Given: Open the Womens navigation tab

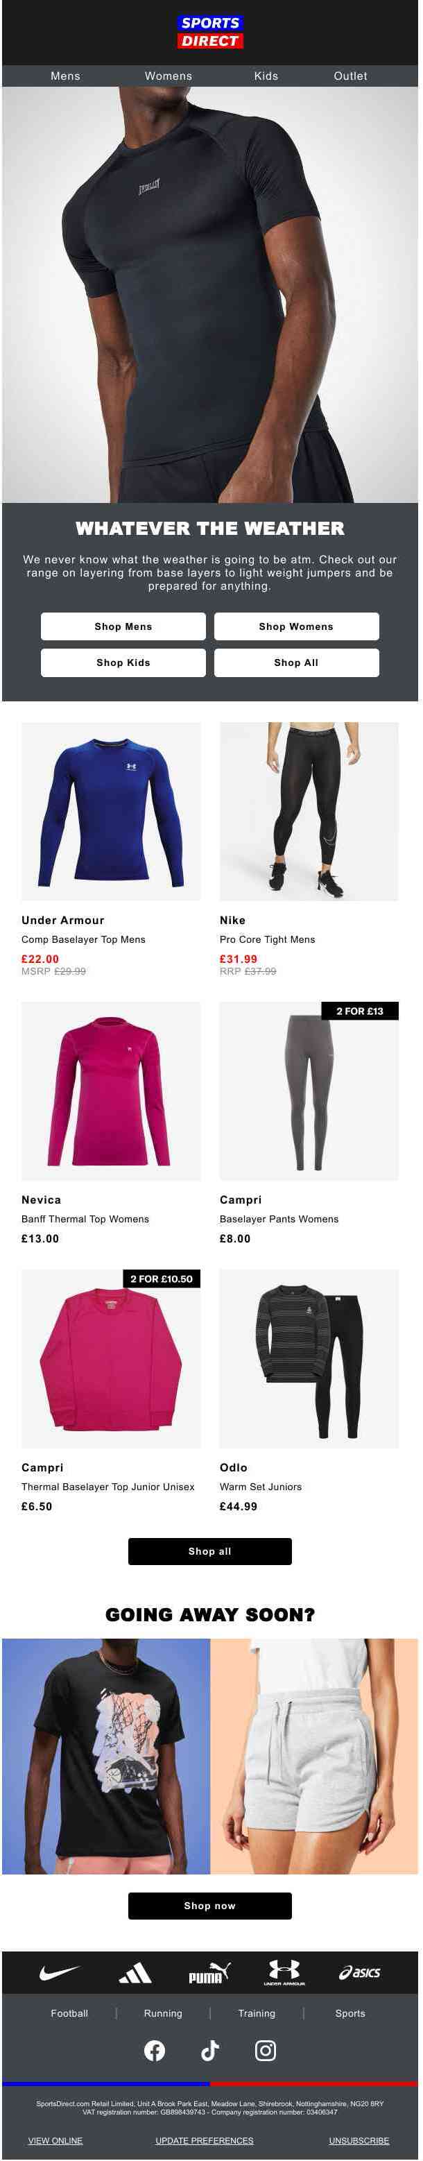Looking at the screenshot, I should click(x=169, y=76).
